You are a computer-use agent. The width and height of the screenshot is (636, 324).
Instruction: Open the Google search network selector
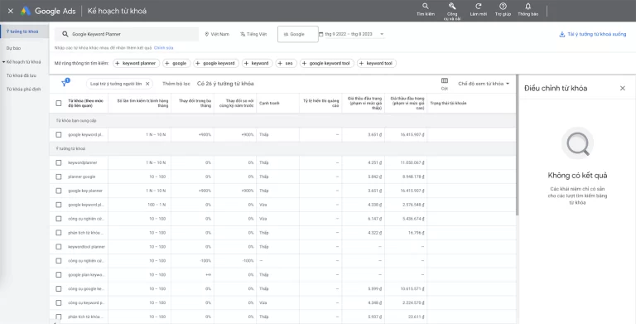coord(298,34)
